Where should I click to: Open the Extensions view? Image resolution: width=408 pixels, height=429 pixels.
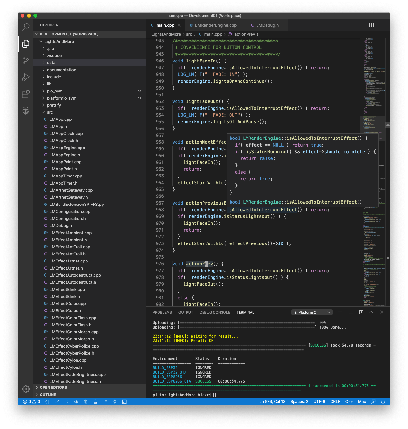tap(26, 94)
